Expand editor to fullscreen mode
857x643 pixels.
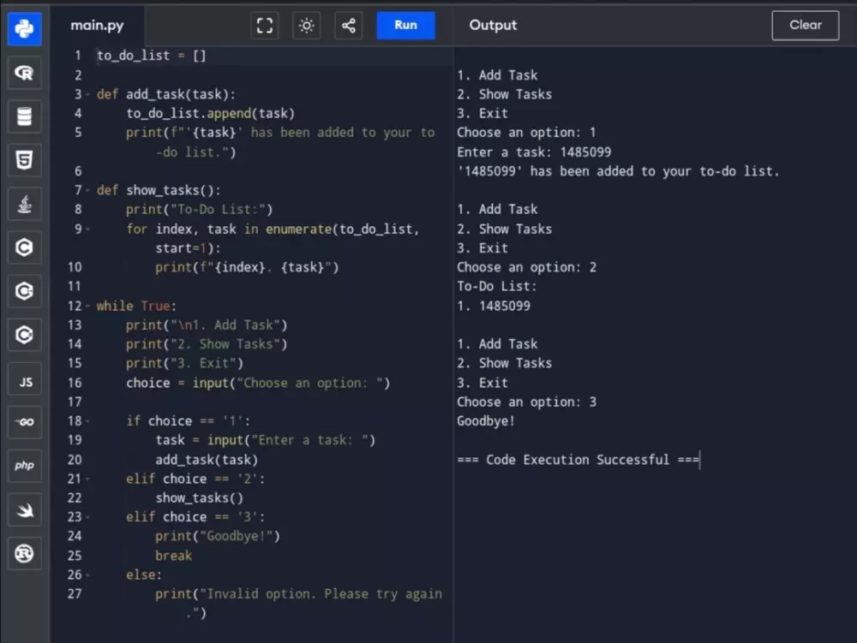click(x=265, y=25)
